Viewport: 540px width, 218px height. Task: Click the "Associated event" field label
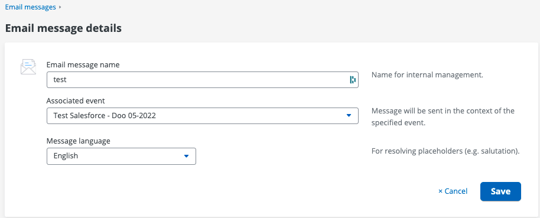(76, 101)
